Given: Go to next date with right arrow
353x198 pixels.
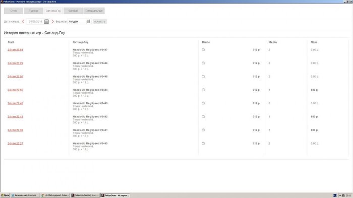Looking at the screenshot, I should [x=52, y=21].
